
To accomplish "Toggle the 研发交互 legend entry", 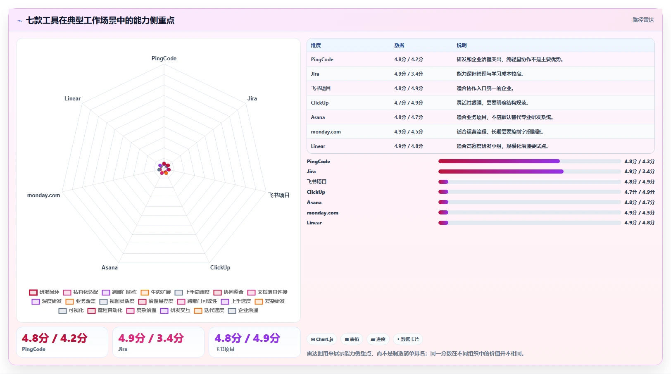I will (x=175, y=310).
